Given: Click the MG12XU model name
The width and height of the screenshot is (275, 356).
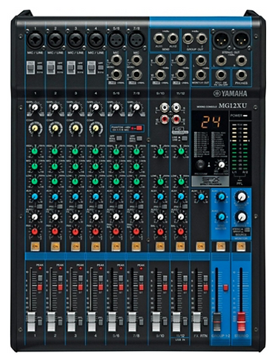Looking at the screenshot, I should (233, 106).
